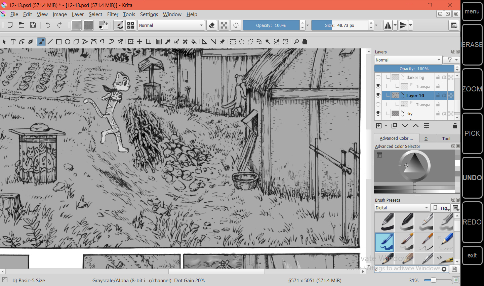Open the Filter menu
Screen dimensions: 484x286
(x=113, y=14)
